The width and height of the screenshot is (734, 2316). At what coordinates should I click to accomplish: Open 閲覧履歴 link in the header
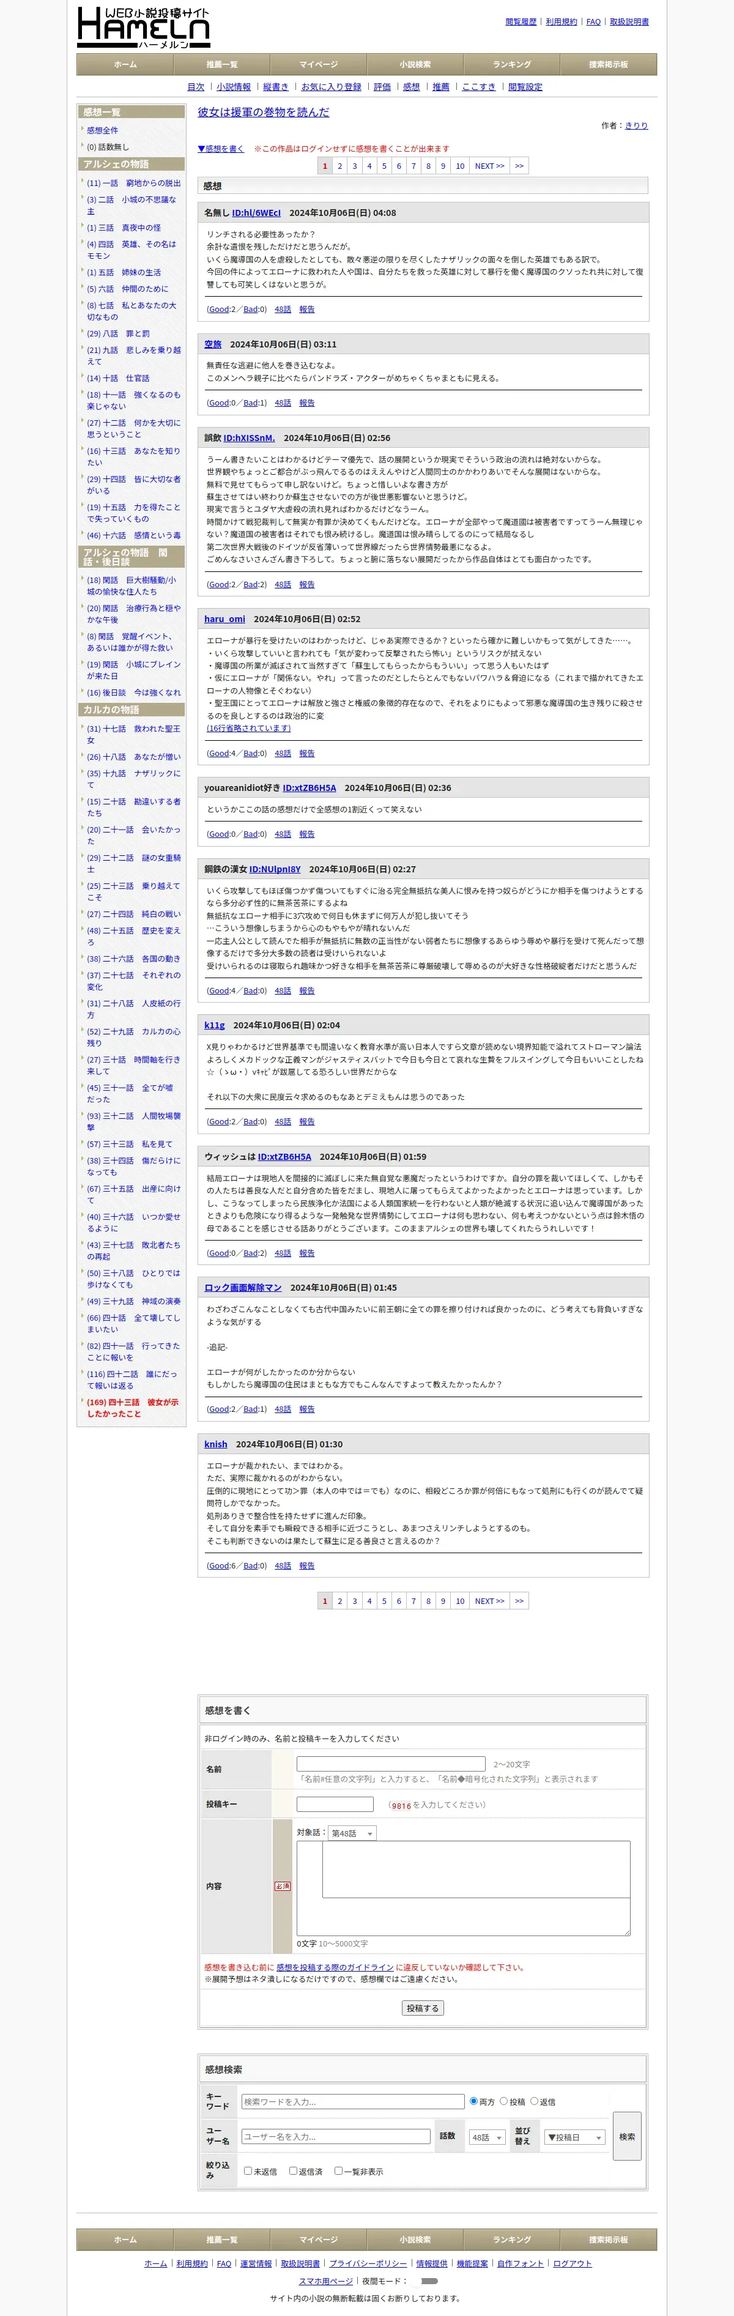(521, 21)
